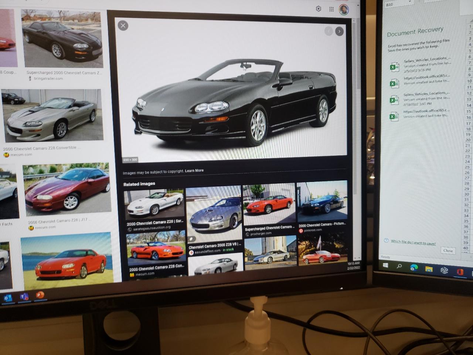Close the enlarged image preview panel

(x=123, y=26)
